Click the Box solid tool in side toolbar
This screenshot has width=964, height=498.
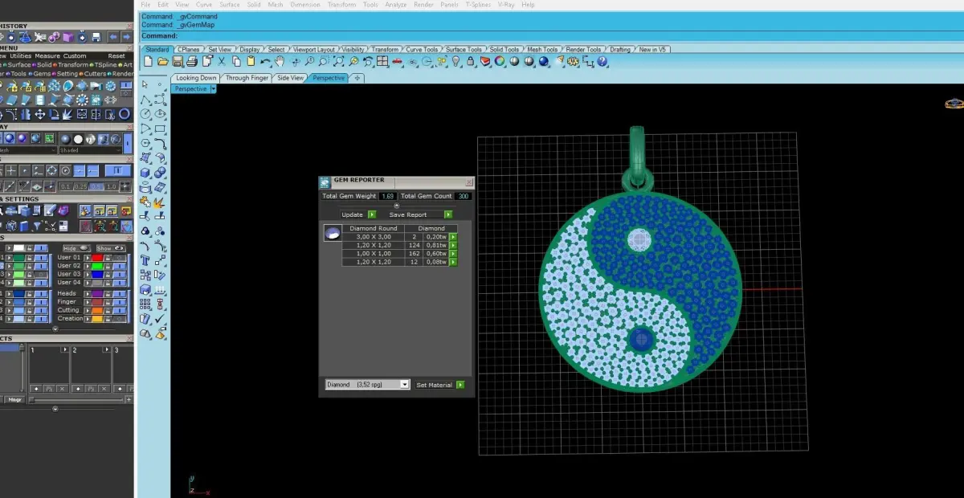point(145,172)
